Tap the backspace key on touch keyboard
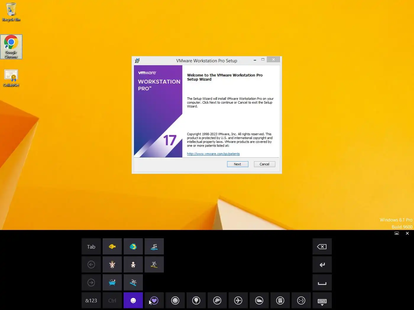The width and height of the screenshot is (414, 310). tap(322, 247)
